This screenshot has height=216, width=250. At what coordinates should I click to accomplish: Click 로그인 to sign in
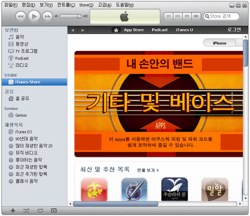pos(234,29)
